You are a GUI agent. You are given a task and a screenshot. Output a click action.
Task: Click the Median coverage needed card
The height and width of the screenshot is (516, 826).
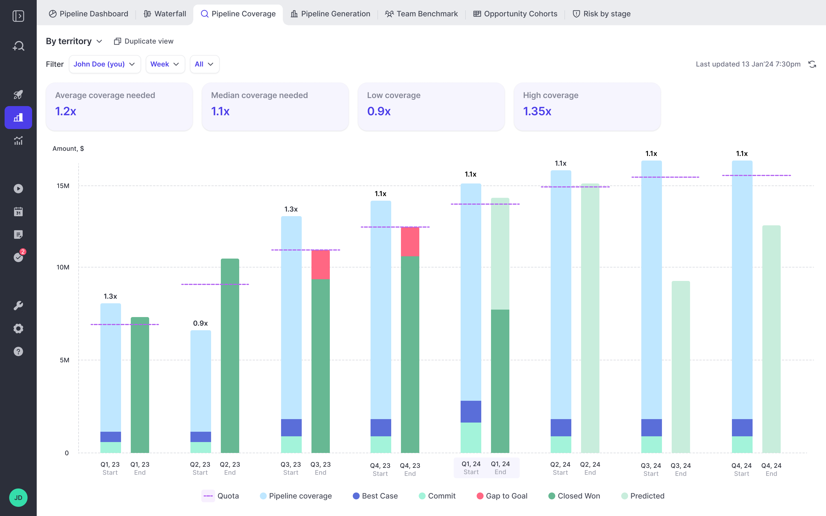click(x=275, y=106)
